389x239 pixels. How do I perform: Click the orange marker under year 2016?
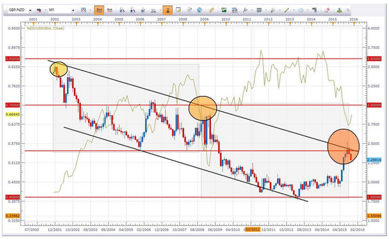pyautogui.click(x=354, y=23)
